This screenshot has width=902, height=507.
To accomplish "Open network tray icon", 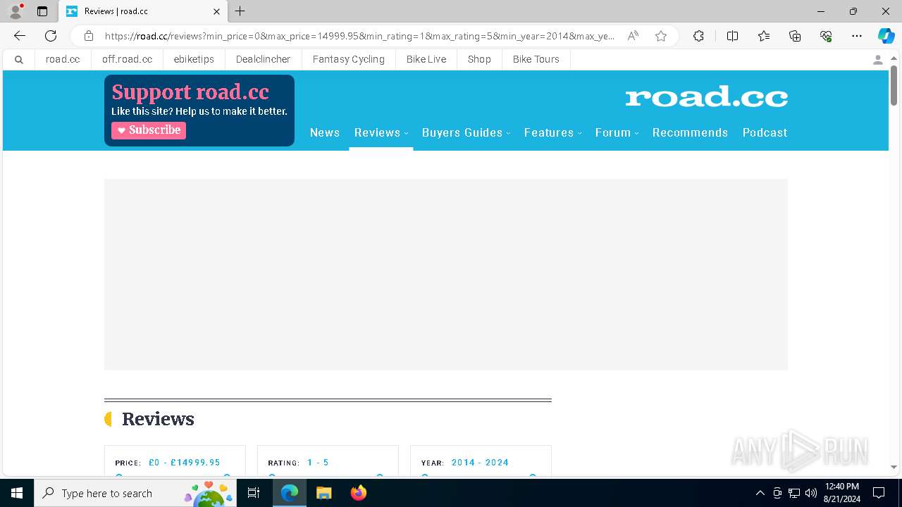I will 794,493.
